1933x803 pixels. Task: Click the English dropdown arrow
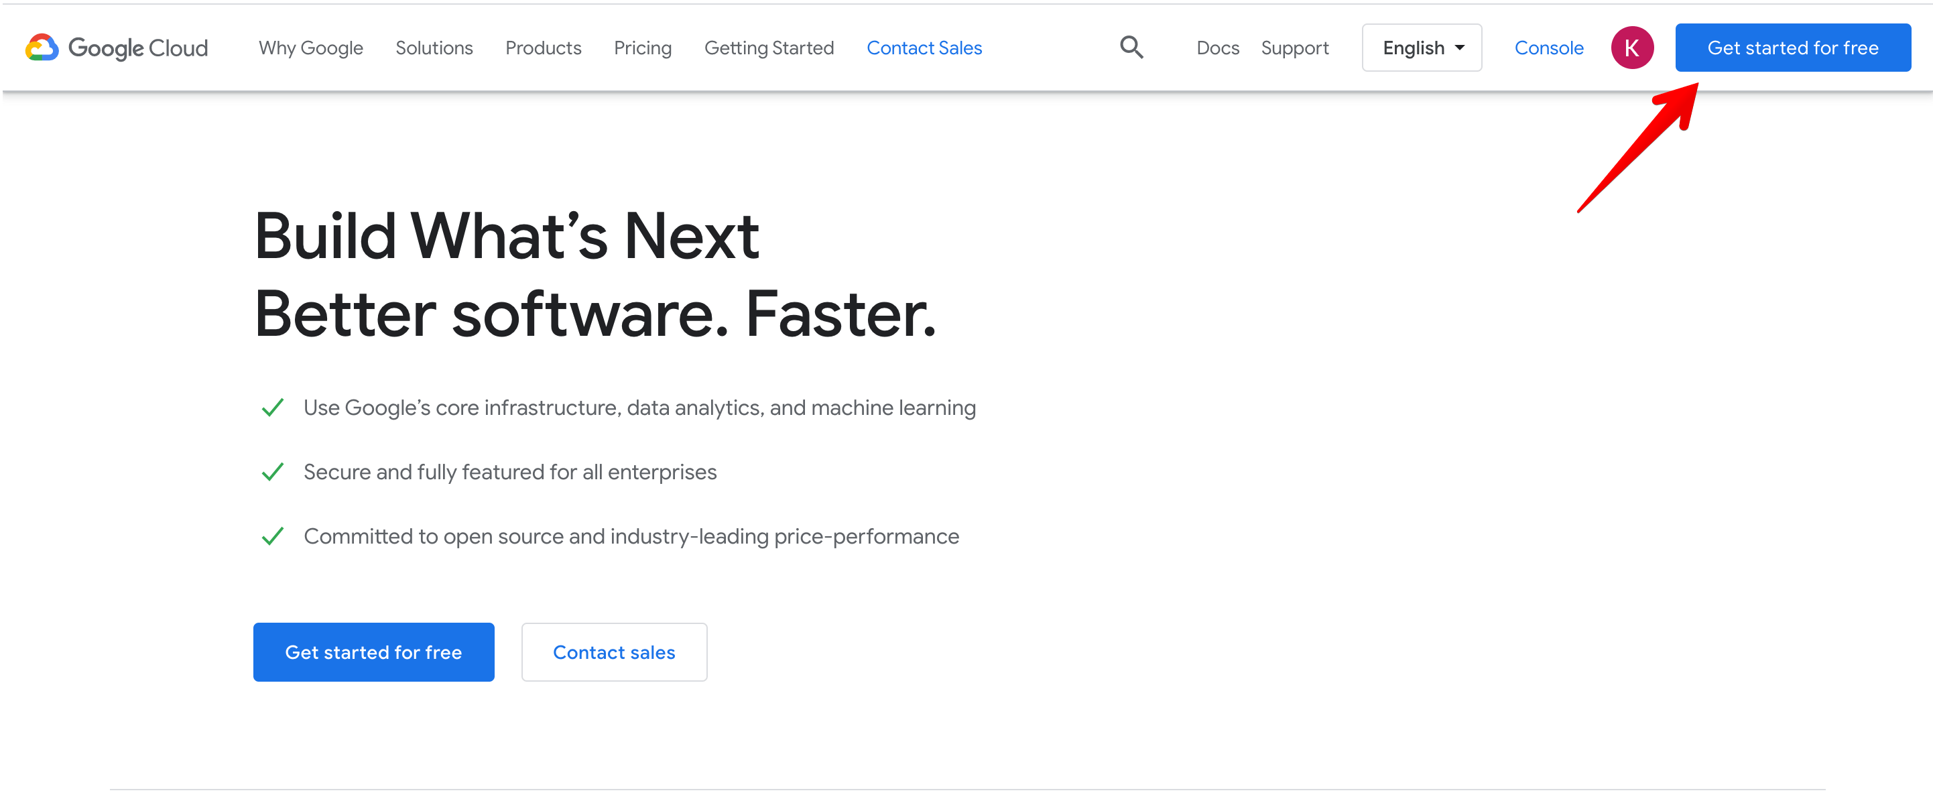(1460, 48)
